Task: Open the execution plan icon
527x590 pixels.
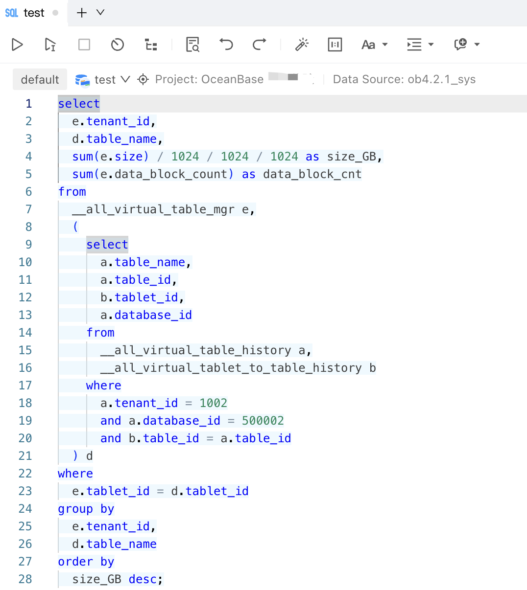Action: tap(150, 45)
